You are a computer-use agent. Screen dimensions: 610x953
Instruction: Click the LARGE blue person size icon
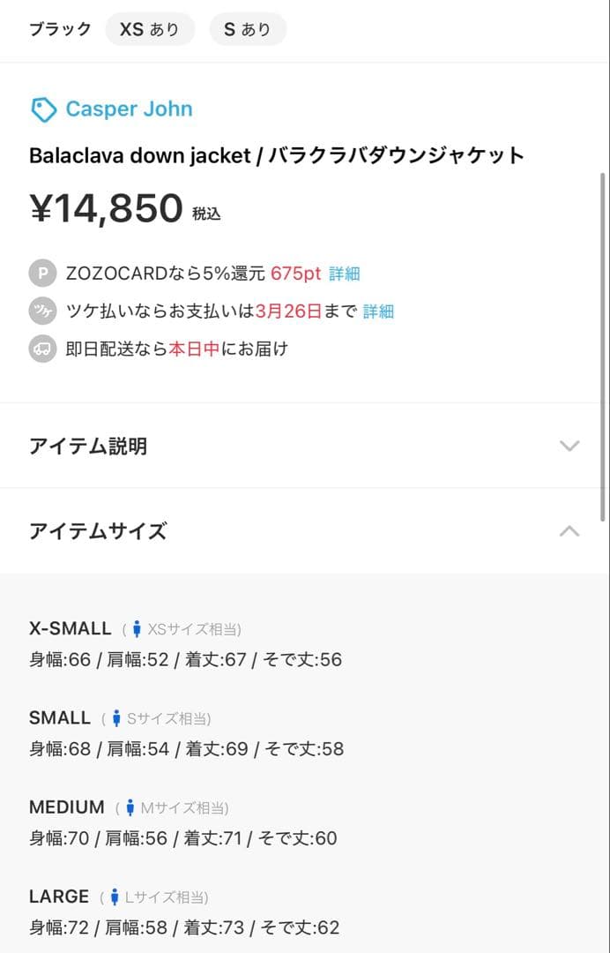tap(115, 897)
